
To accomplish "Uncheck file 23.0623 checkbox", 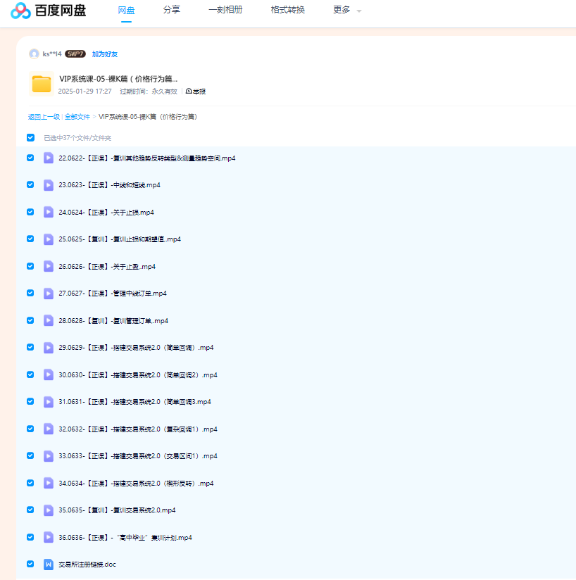I will (30, 184).
